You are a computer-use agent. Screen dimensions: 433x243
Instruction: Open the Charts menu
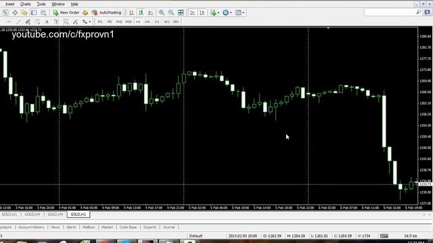click(x=26, y=4)
